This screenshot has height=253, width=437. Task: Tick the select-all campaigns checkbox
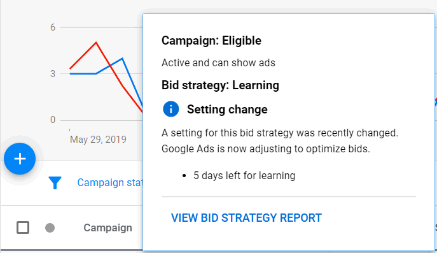coord(23,228)
